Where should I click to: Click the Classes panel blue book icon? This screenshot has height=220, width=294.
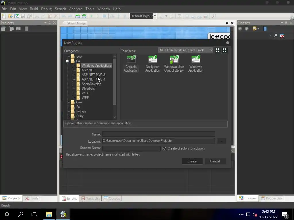pyautogui.click(x=265, y=29)
